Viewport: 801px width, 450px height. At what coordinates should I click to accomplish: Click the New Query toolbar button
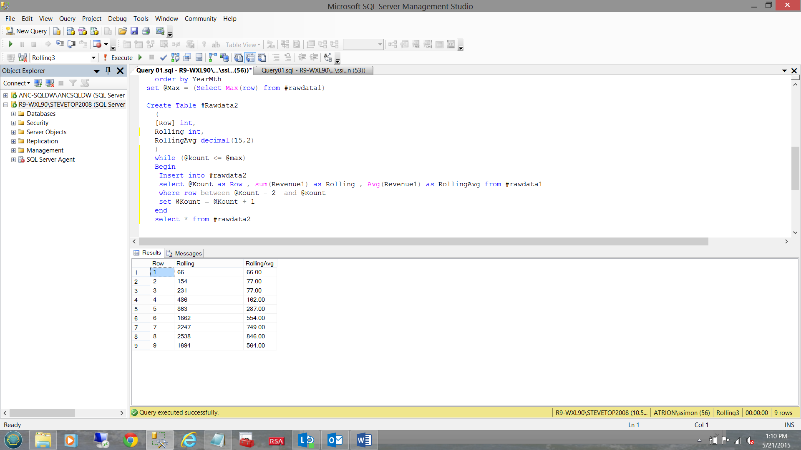(27, 31)
